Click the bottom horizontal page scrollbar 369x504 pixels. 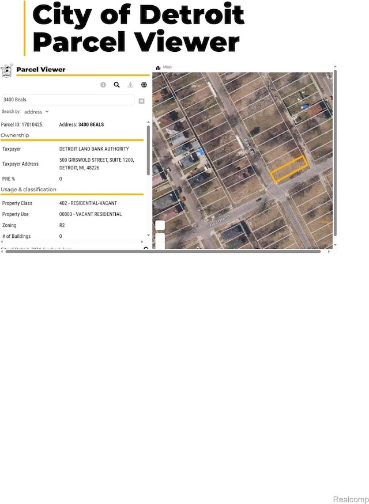(x=163, y=251)
